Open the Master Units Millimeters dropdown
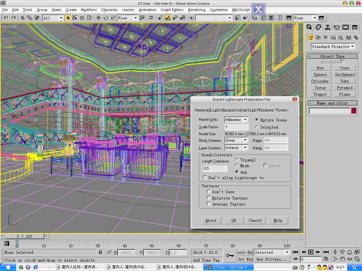 236,120
